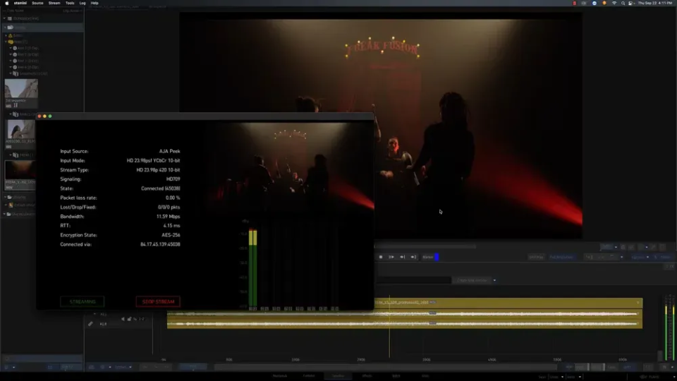Click the play/pause transport button
This screenshot has height=381, width=677.
point(391,257)
